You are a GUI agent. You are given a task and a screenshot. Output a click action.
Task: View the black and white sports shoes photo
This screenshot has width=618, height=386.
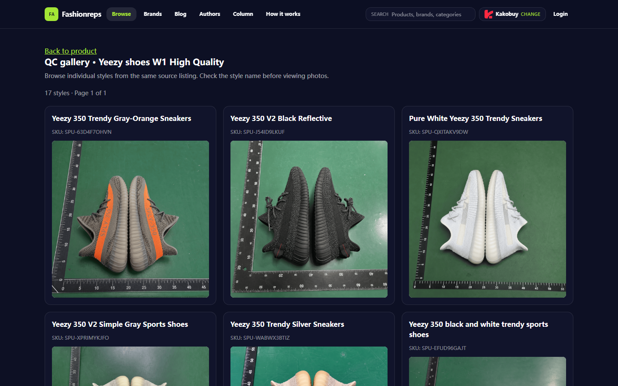(x=488, y=371)
